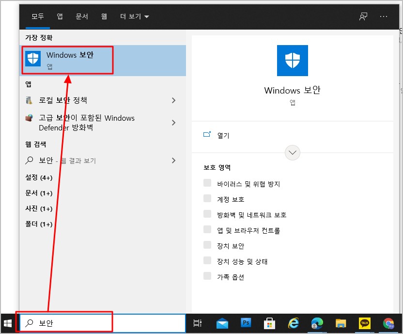
Task: Open the Windows 보안 best match result
Action: 103,61
